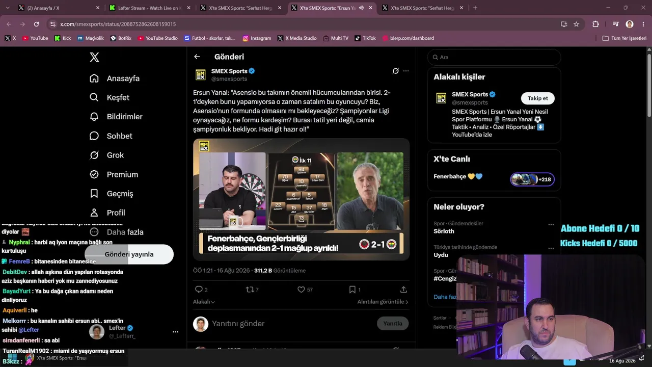Viewport: 652px width, 367px height.
Task: Click the Yanıtını gönder reply field
Action: (x=291, y=324)
